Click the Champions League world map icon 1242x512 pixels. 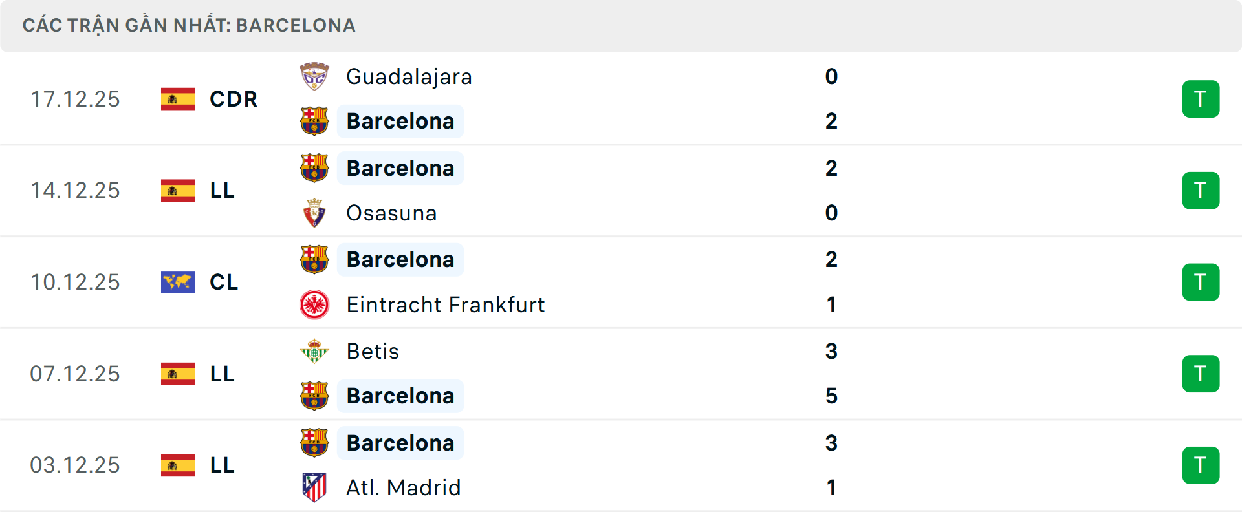177,282
